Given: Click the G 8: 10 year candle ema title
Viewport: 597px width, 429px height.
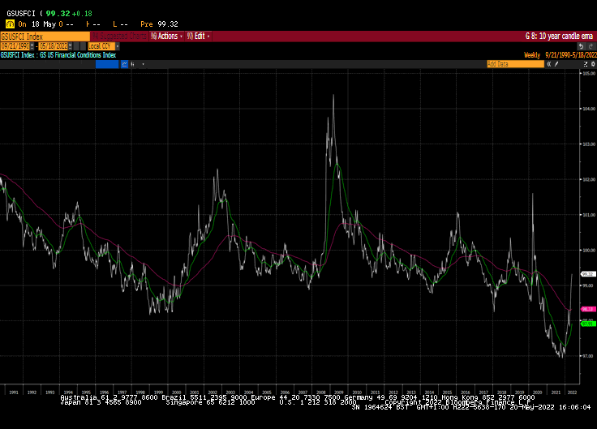Looking at the screenshot, I should coord(559,36).
